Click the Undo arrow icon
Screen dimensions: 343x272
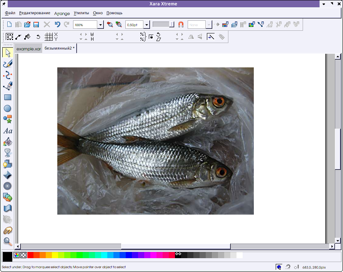(57, 25)
